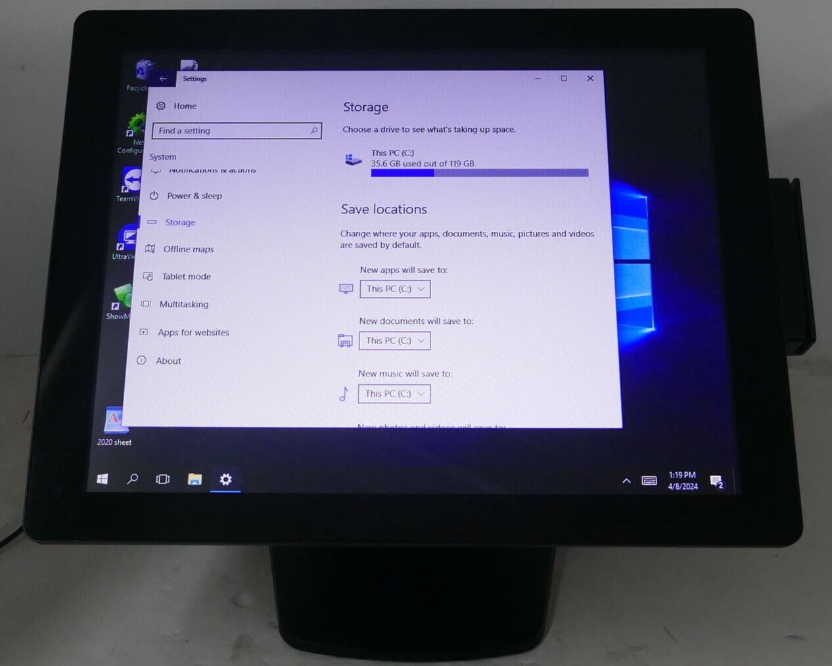
Task: Click the 35.6 GB used out of 119 GB text
Action: 423,164
